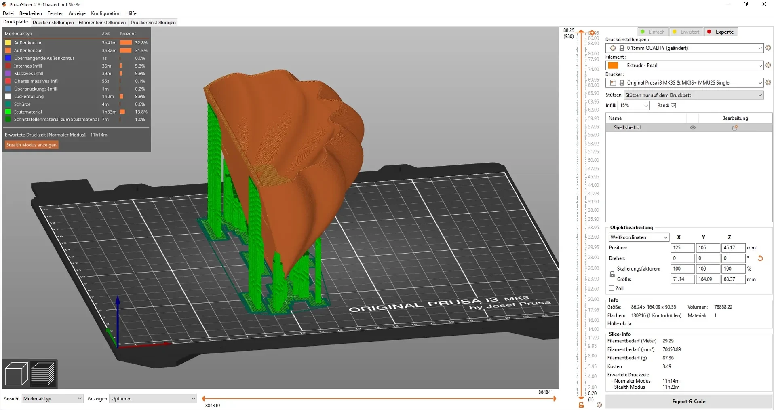The height and width of the screenshot is (410, 776).
Task: Open the Bearbeiten menu
Action: point(30,13)
